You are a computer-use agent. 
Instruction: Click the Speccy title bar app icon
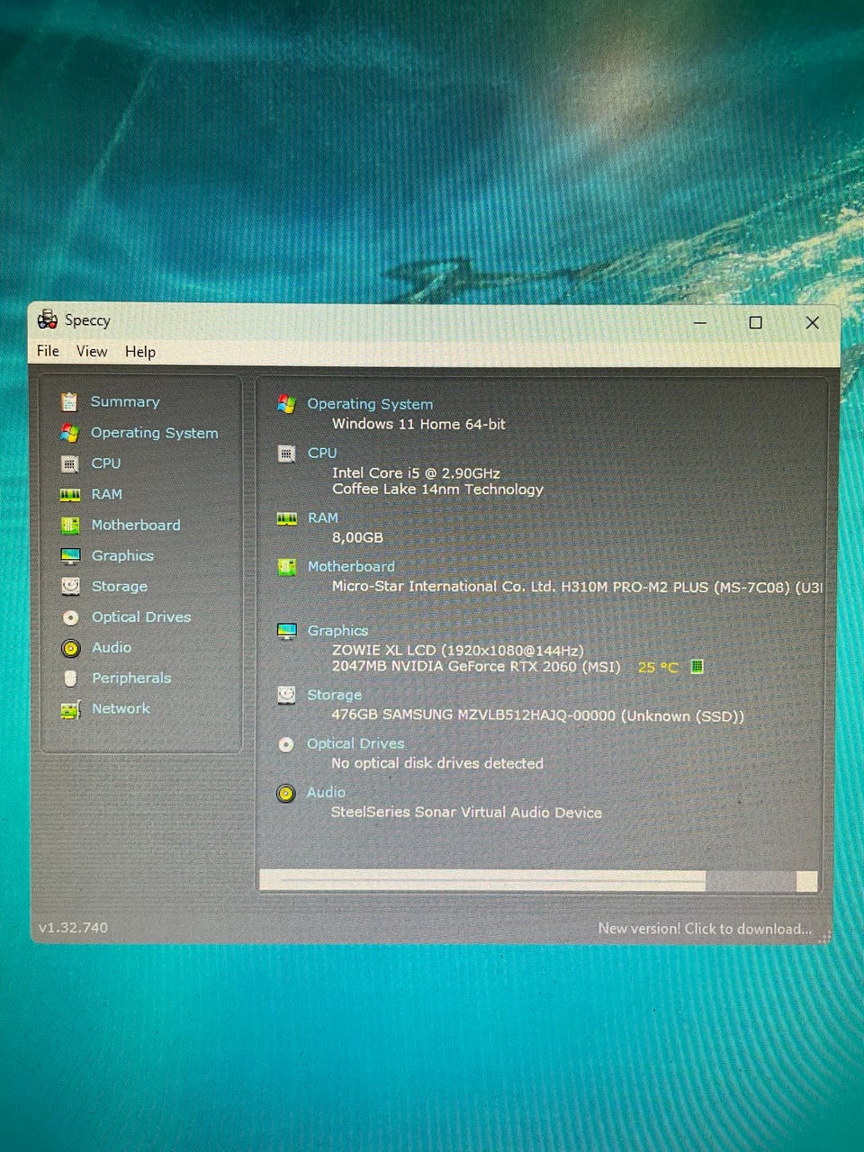click(x=48, y=319)
